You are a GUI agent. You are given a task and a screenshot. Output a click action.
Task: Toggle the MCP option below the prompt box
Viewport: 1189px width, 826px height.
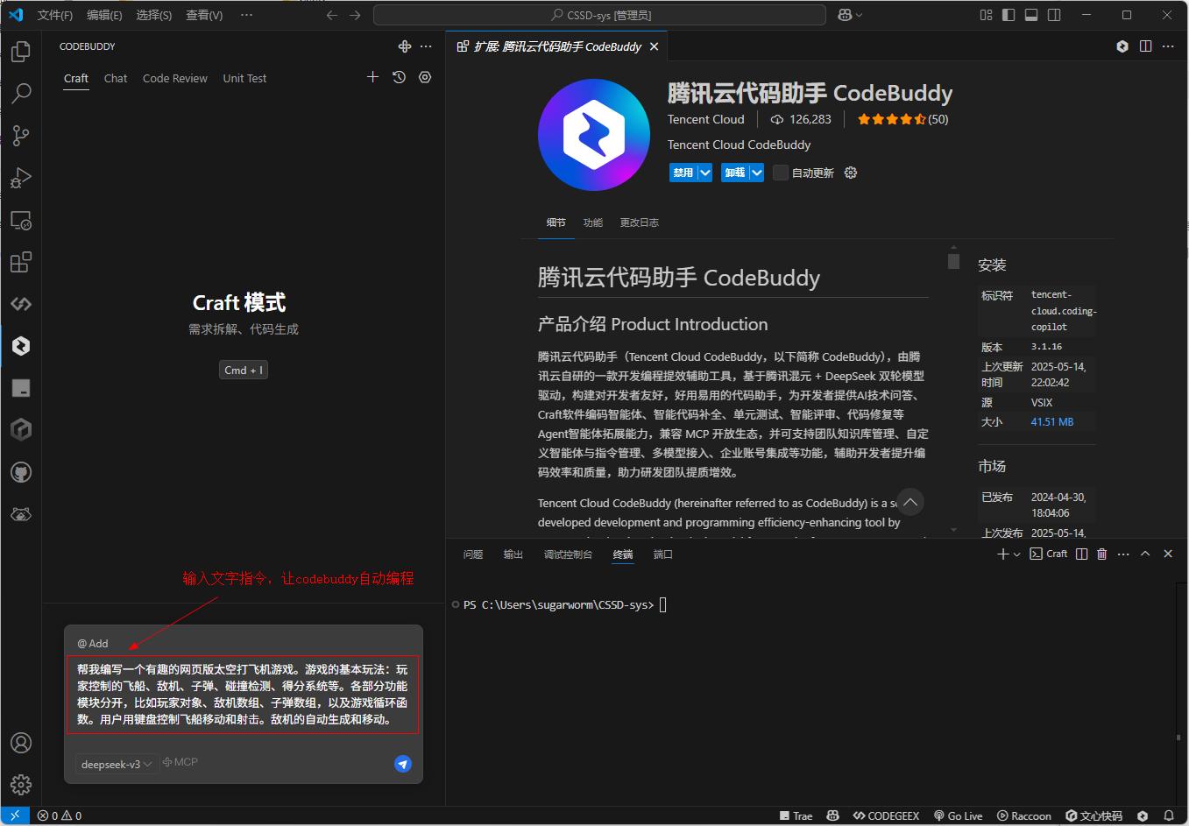pyautogui.click(x=180, y=762)
